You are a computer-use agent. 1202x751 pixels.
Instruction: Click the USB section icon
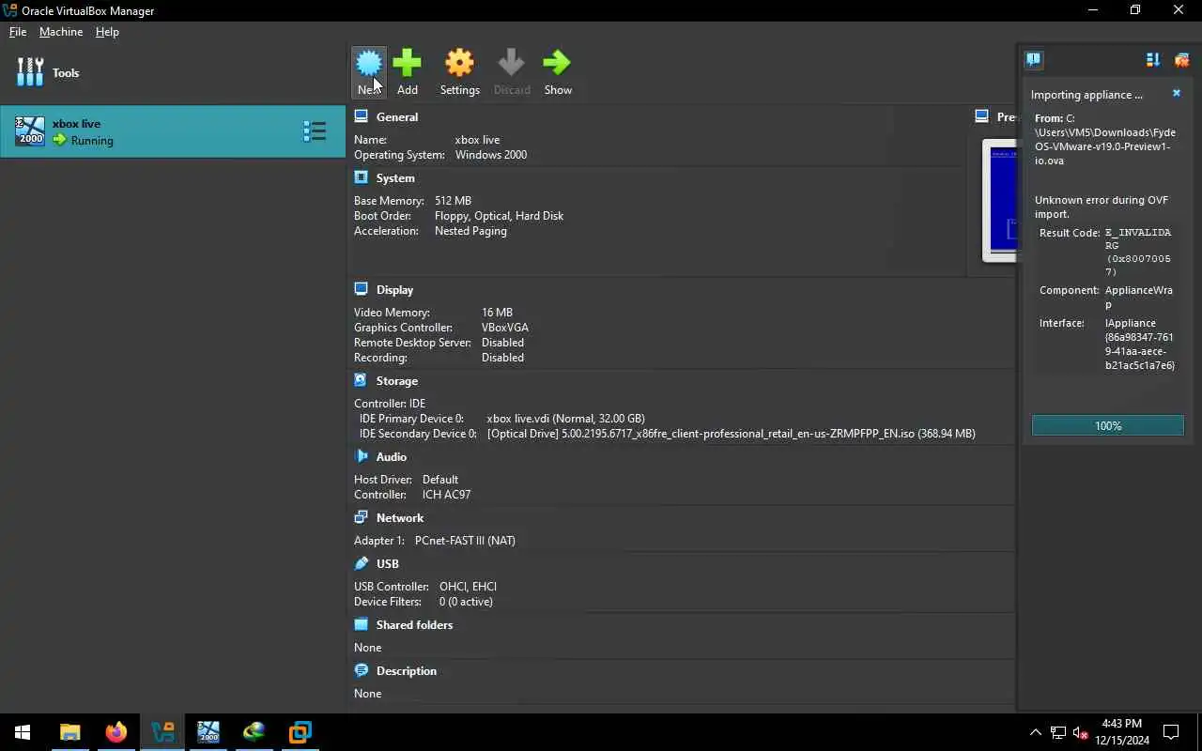pyautogui.click(x=361, y=563)
